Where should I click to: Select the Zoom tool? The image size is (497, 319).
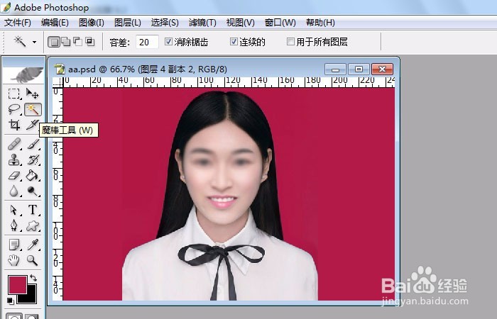tap(33, 260)
